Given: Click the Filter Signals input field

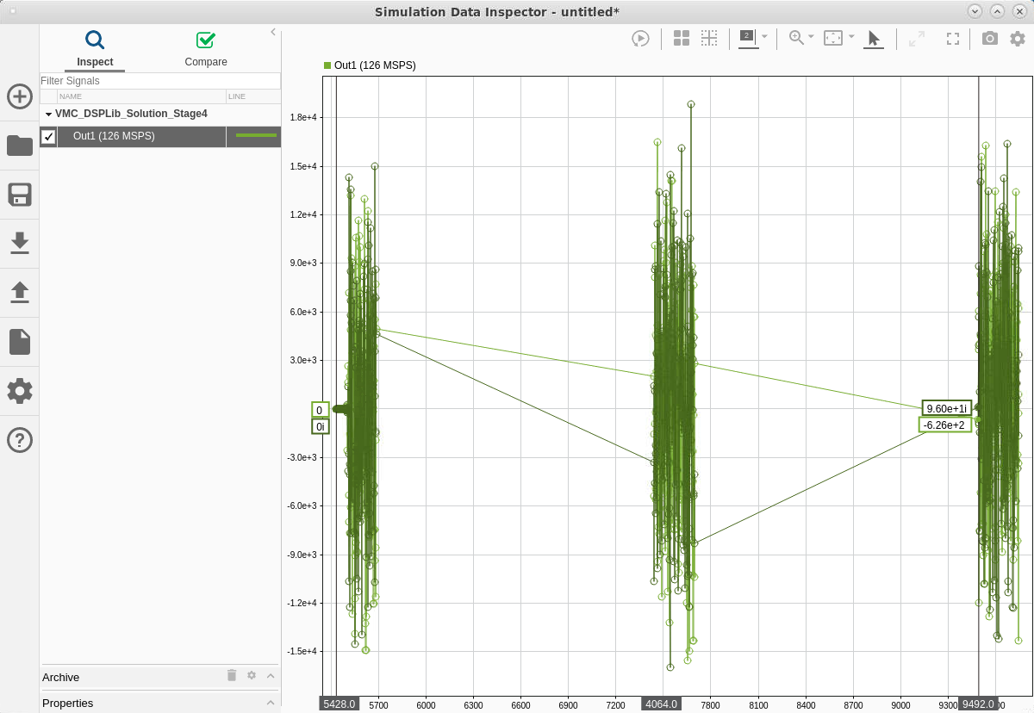Looking at the screenshot, I should (x=159, y=81).
